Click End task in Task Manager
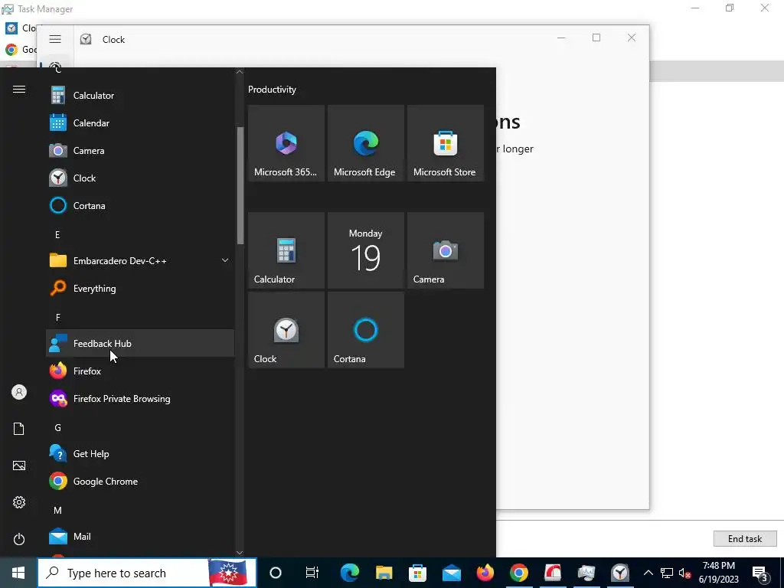 (744, 538)
